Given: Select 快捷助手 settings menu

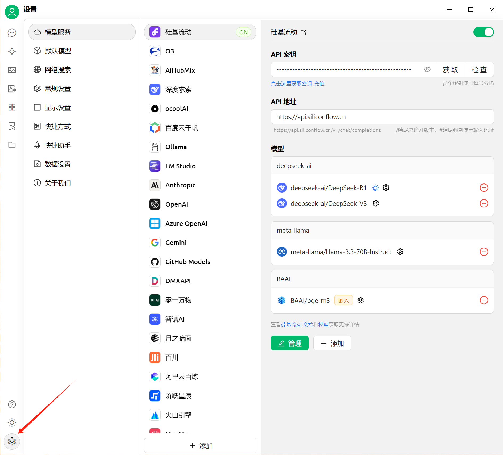Looking at the screenshot, I should pyautogui.click(x=82, y=145).
